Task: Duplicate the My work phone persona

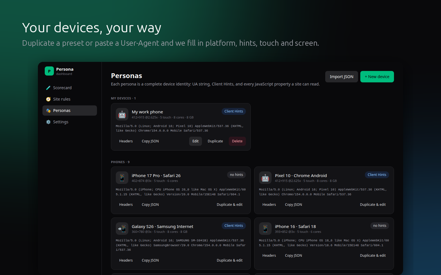Action: pyautogui.click(x=215, y=141)
